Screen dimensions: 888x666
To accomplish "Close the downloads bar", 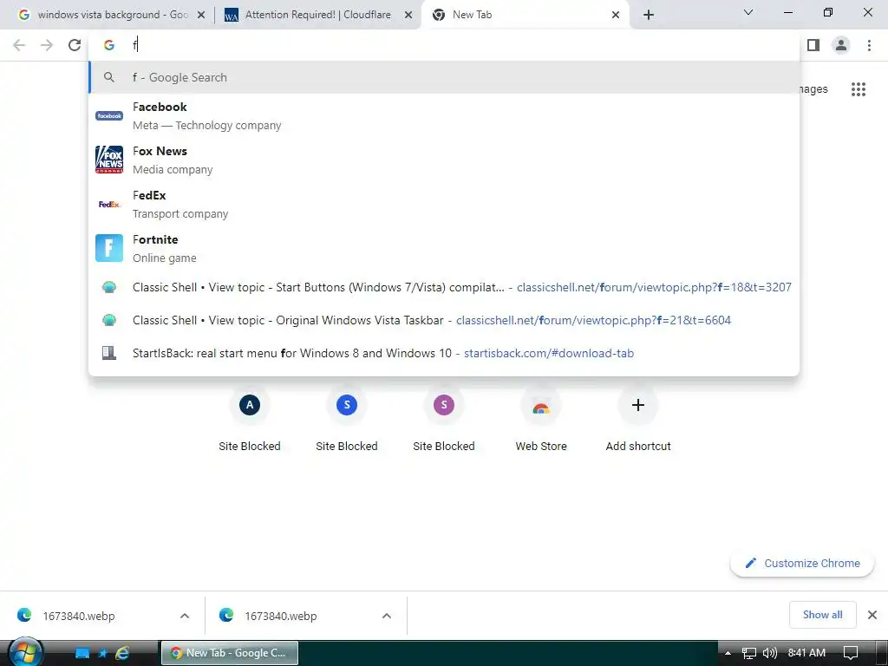I will [x=872, y=615].
